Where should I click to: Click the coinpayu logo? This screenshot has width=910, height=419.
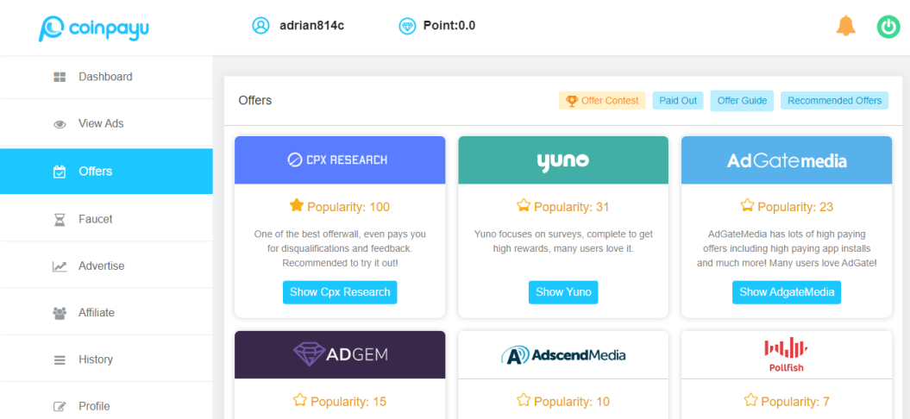tap(94, 28)
